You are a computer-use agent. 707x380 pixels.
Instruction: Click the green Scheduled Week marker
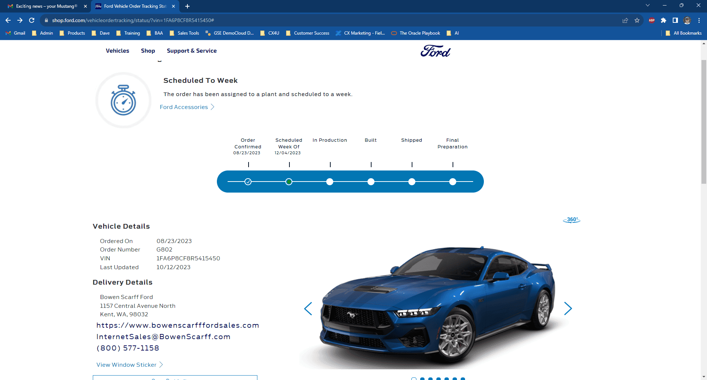pyautogui.click(x=289, y=182)
